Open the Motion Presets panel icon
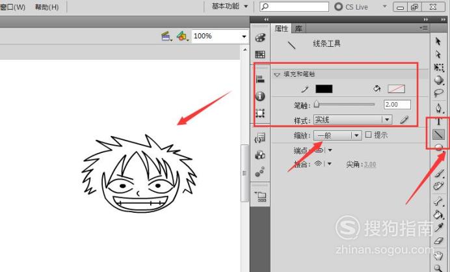 coord(260,172)
